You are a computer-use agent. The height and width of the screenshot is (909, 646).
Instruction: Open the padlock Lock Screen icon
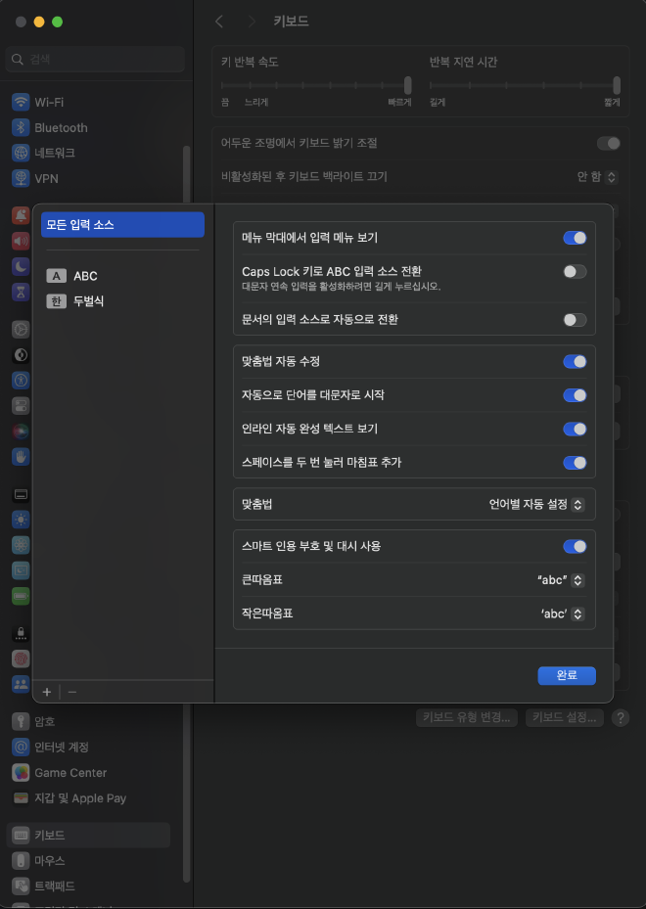[x=21, y=633]
